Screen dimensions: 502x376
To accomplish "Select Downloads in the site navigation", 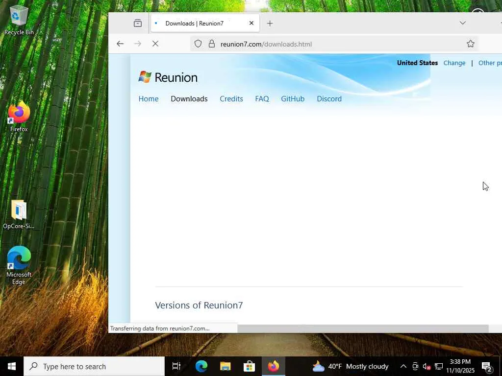I will click(x=189, y=99).
